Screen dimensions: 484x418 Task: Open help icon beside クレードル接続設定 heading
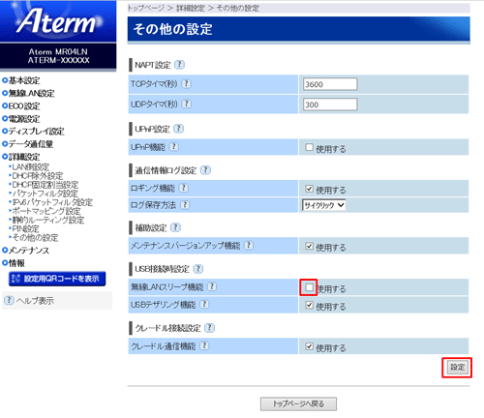coord(210,328)
